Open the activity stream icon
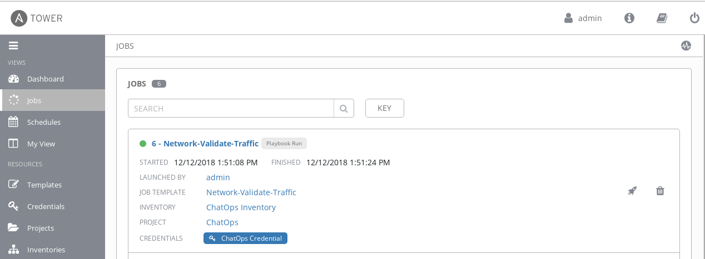Viewport: 705px width, 259px height. 686,46
